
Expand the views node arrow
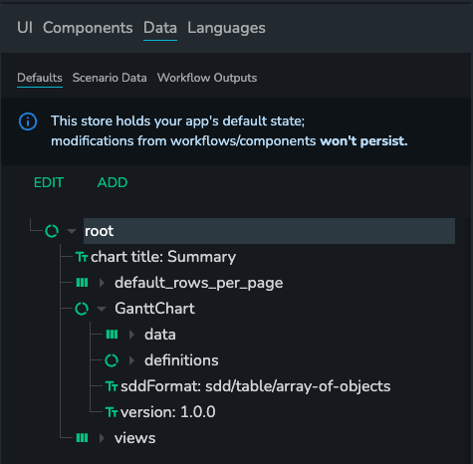tap(102, 438)
